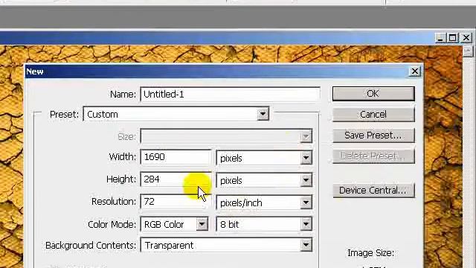This screenshot has width=476, height=268.
Task: Open the Save Preset dialog
Action: click(x=373, y=135)
